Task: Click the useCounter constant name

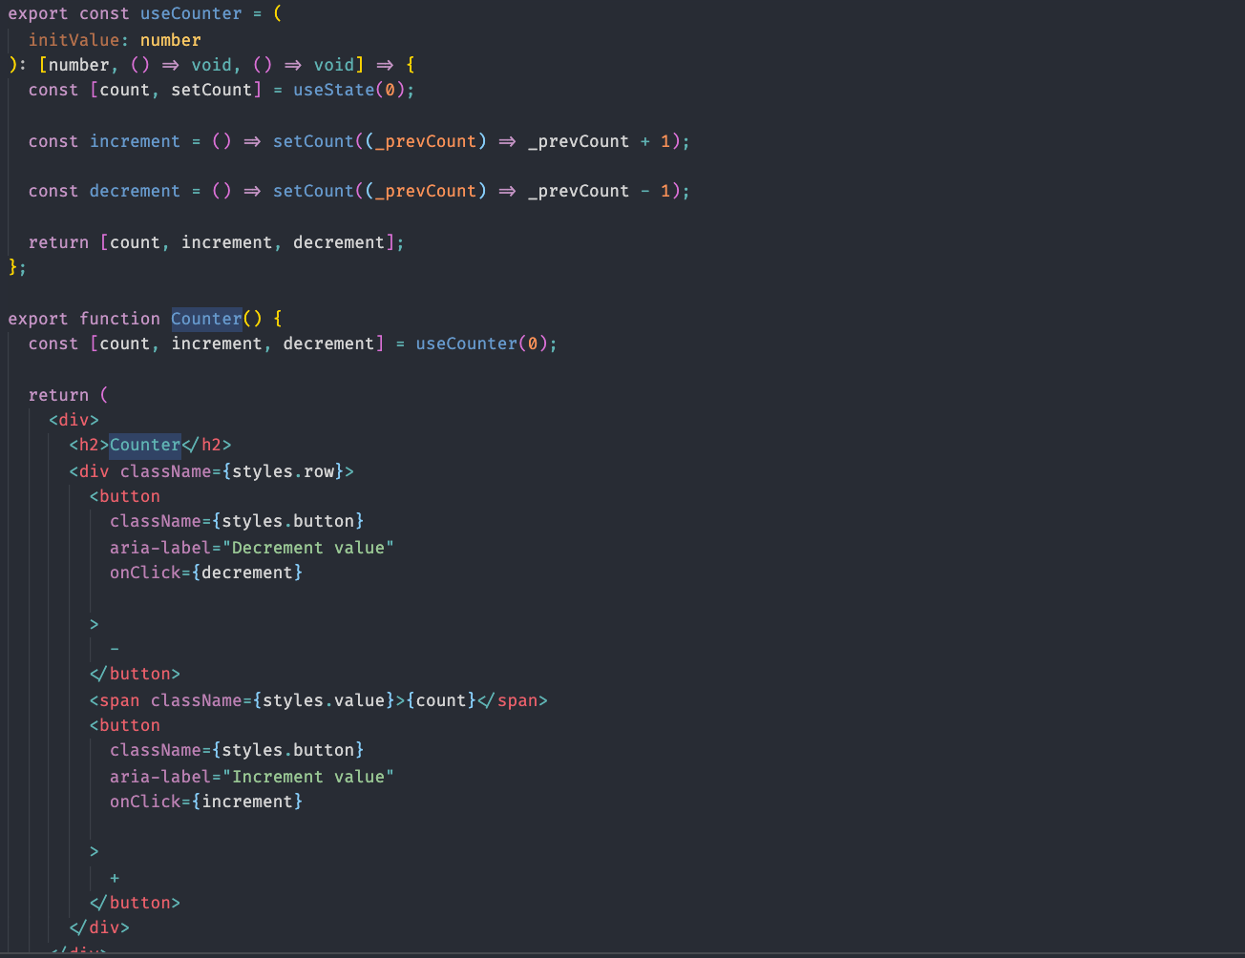Action: click(x=192, y=13)
